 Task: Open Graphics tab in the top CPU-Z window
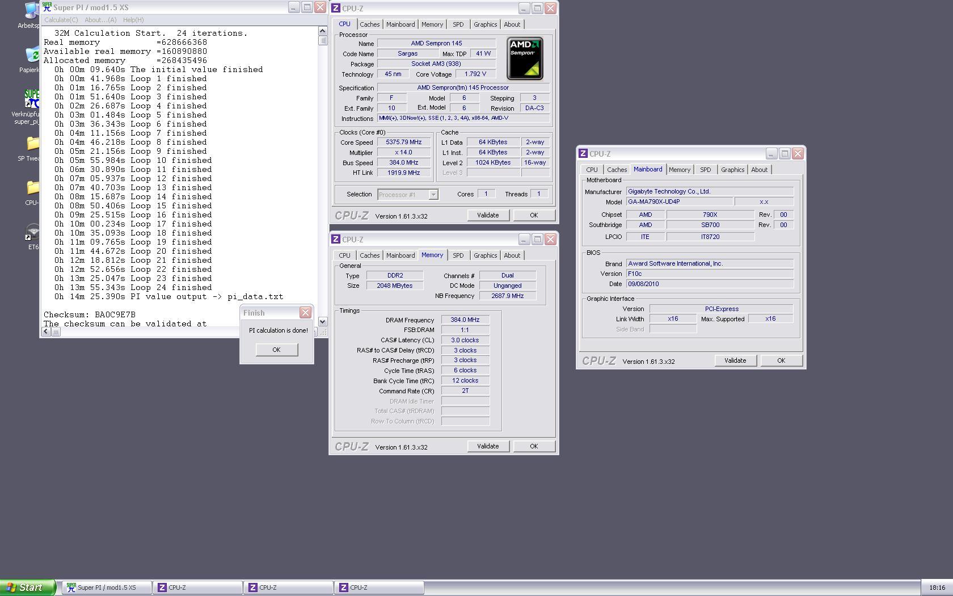click(x=485, y=24)
